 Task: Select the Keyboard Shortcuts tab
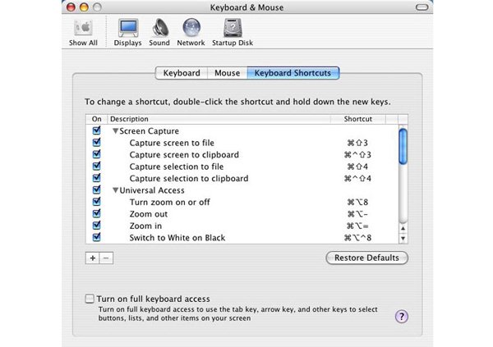click(293, 73)
